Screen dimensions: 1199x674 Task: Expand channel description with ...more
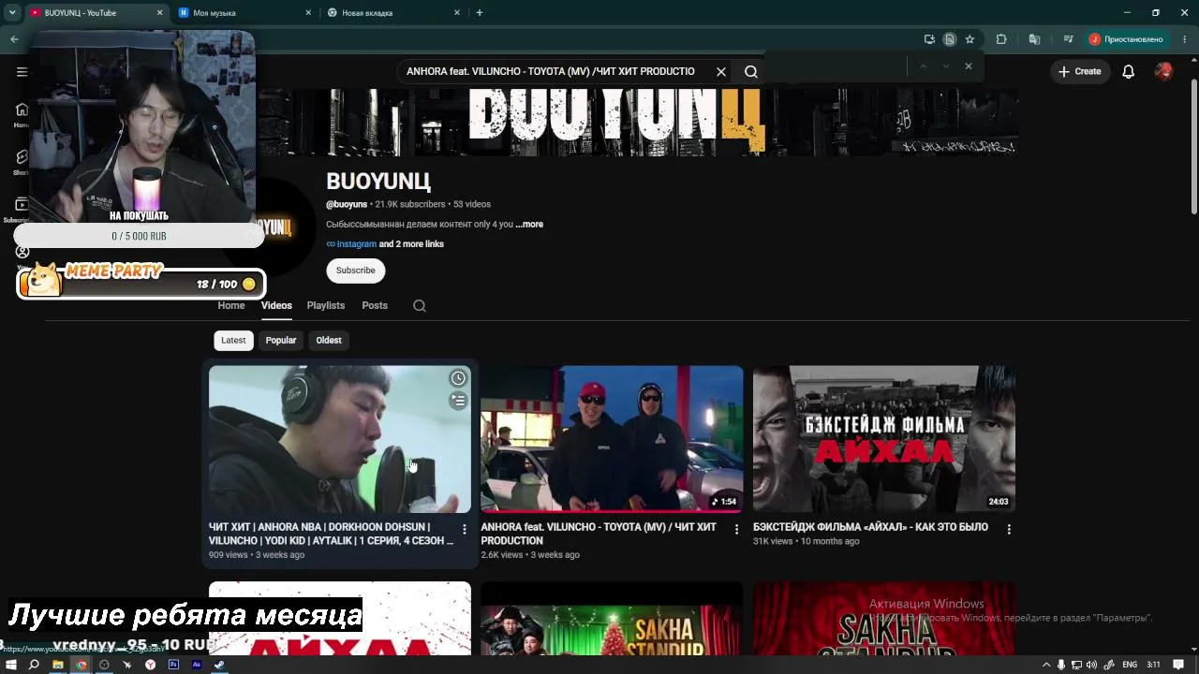point(529,225)
